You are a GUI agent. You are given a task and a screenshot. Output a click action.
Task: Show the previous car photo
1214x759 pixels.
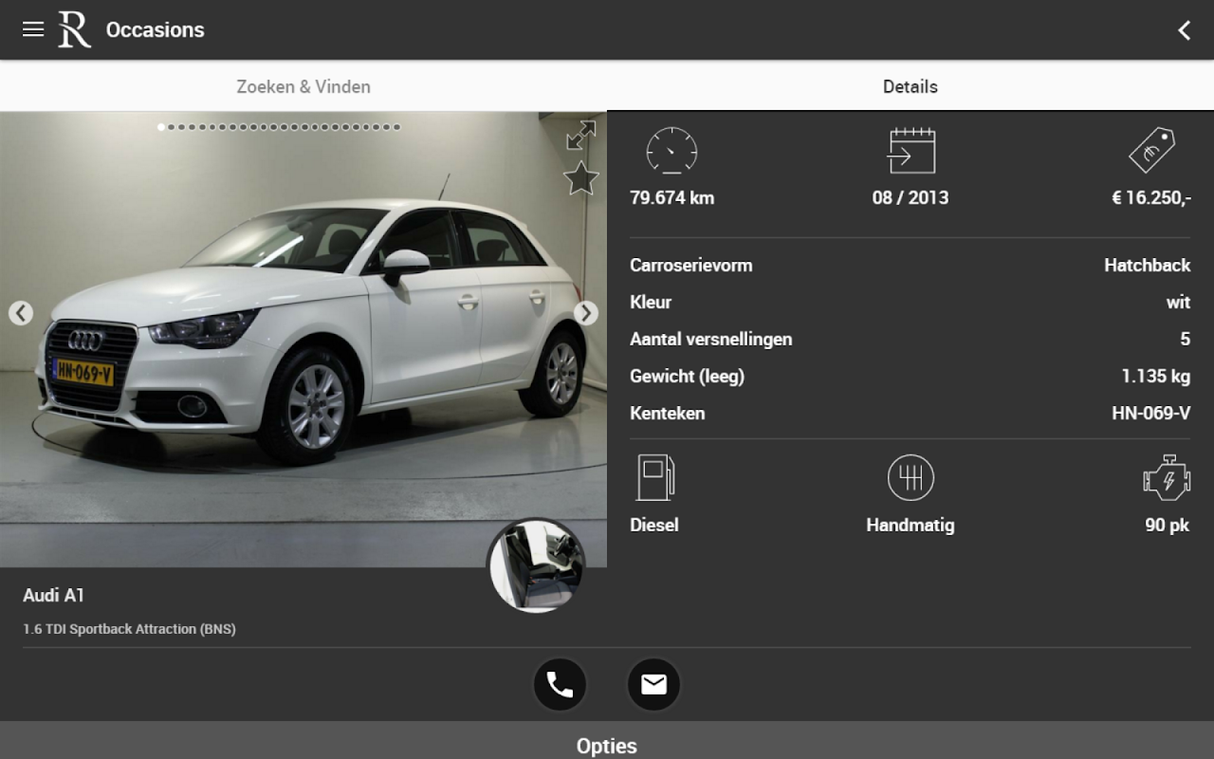pyautogui.click(x=21, y=313)
